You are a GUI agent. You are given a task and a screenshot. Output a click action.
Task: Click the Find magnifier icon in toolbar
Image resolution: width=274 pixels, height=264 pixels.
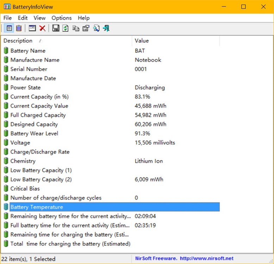(96, 28)
